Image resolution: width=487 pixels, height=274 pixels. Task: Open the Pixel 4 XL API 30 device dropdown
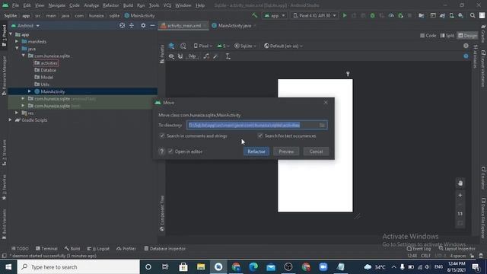(x=314, y=15)
